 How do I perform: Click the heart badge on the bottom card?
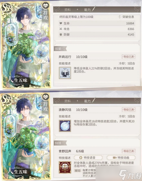(x=45, y=97)
